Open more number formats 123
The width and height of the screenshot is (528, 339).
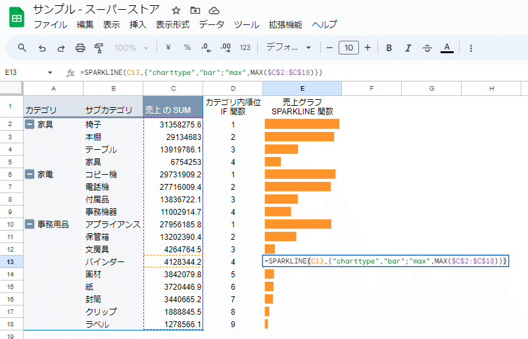pyautogui.click(x=245, y=48)
